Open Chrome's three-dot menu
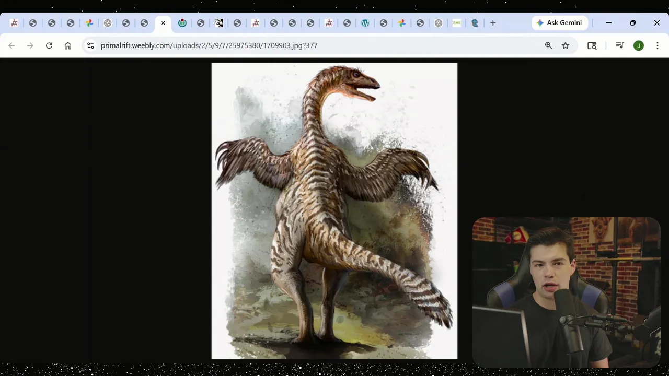The height and width of the screenshot is (376, 669). pyautogui.click(x=658, y=45)
